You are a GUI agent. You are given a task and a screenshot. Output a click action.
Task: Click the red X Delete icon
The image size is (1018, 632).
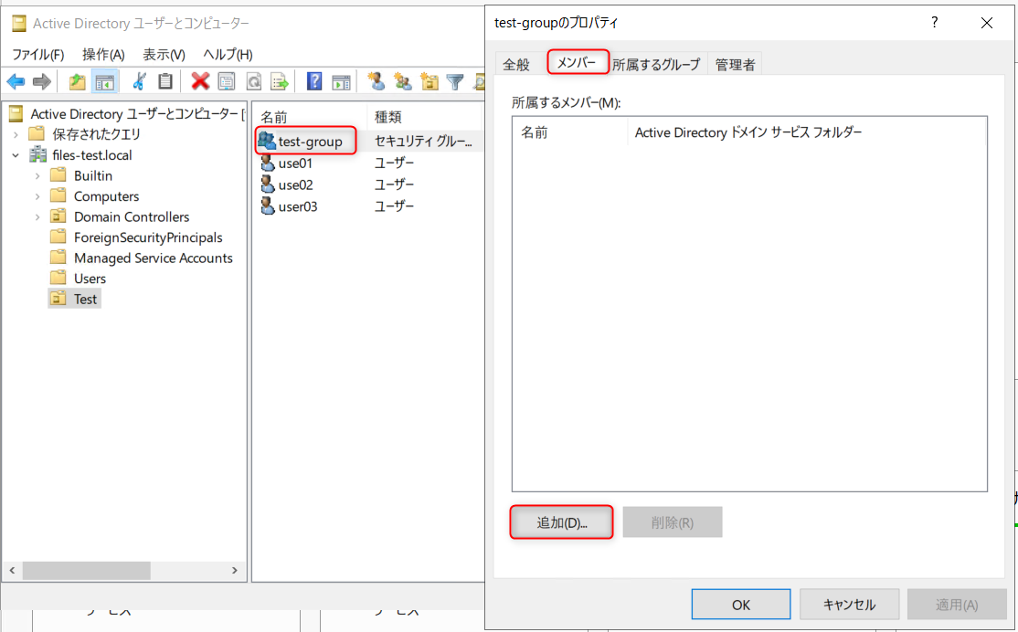tap(200, 81)
